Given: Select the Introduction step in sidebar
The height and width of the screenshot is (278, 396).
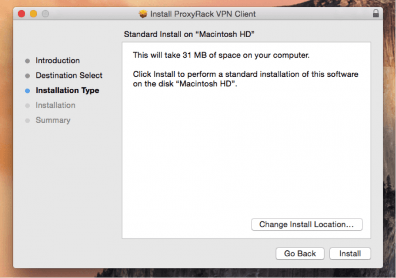Looking at the screenshot, I should pos(57,61).
